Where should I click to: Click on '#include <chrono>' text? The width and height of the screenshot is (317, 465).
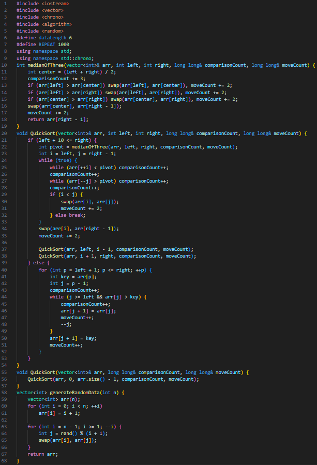coord(40,17)
